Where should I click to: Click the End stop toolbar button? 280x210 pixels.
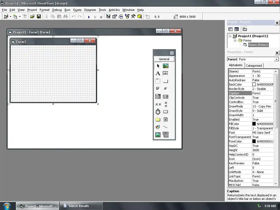(101, 17)
